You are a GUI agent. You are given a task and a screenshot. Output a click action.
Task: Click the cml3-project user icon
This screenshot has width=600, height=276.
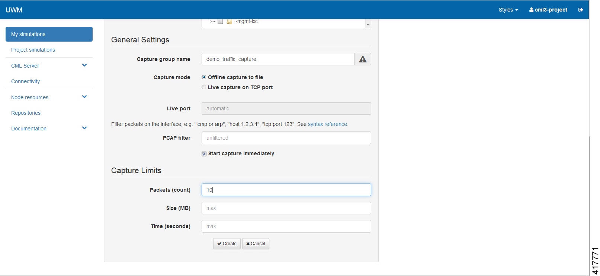tap(531, 10)
